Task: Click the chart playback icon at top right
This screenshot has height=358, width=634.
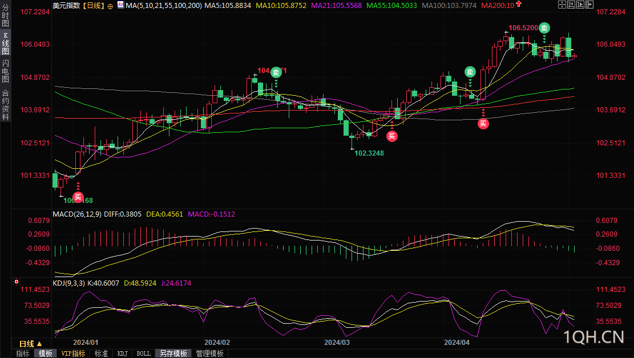Action: (x=580, y=5)
